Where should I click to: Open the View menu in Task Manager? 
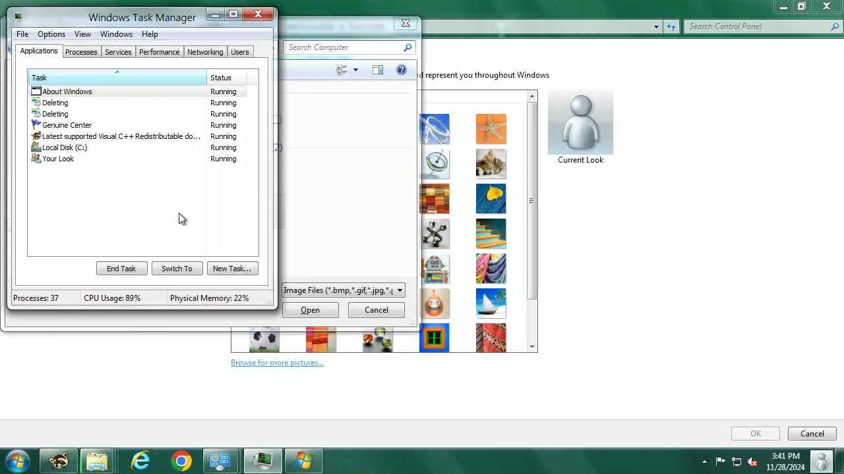pos(82,34)
